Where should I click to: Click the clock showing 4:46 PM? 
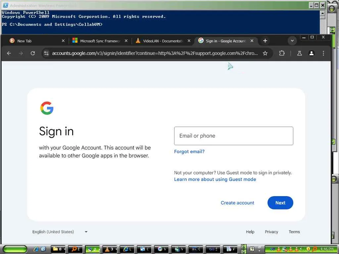click(327, 249)
